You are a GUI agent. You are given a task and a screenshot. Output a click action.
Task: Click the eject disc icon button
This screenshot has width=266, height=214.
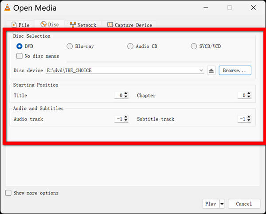coord(211,70)
